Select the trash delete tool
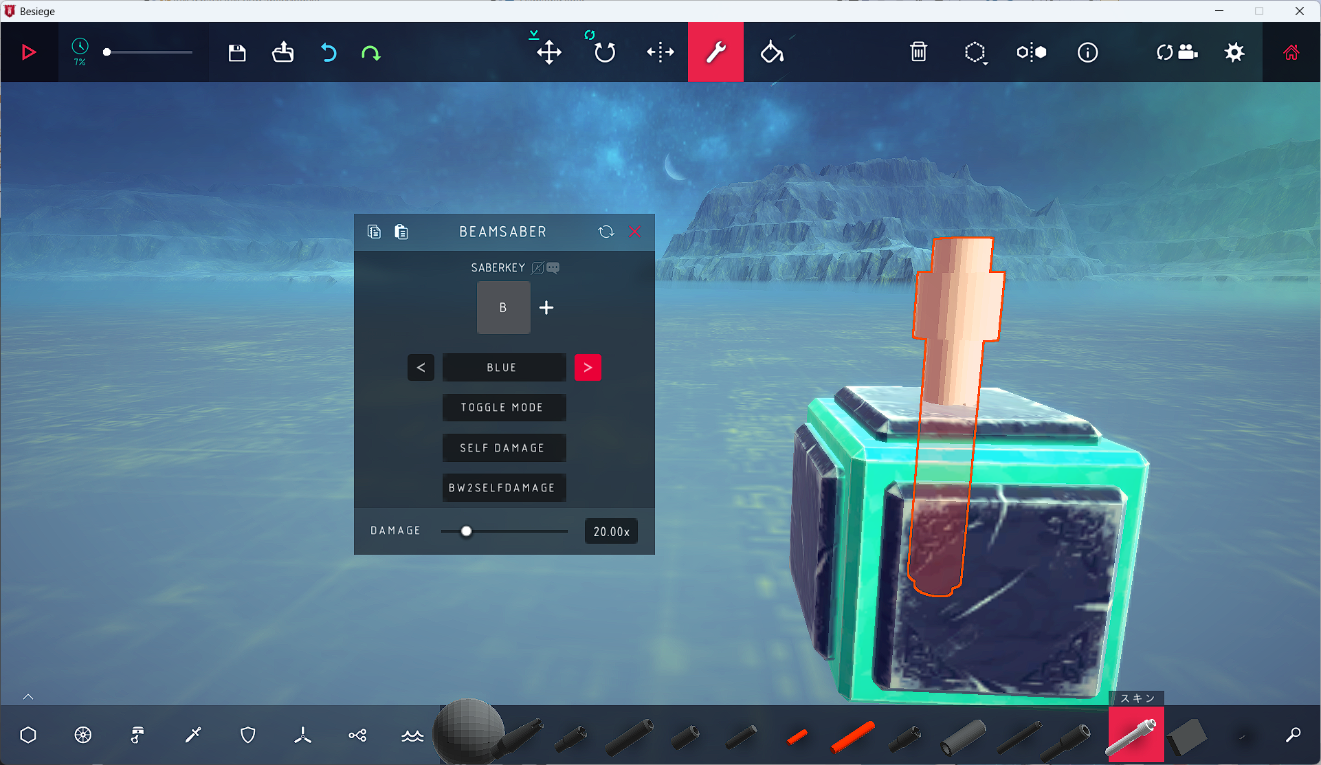This screenshot has height=765, width=1321. click(918, 52)
